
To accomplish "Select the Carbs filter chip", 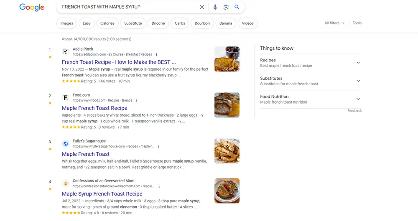I will [x=180, y=23].
